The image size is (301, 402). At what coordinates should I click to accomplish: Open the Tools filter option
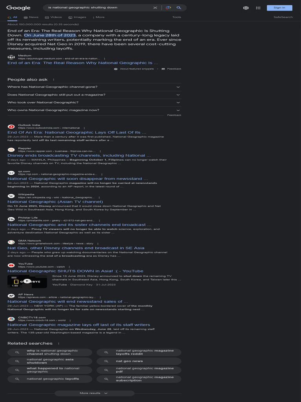177,17
